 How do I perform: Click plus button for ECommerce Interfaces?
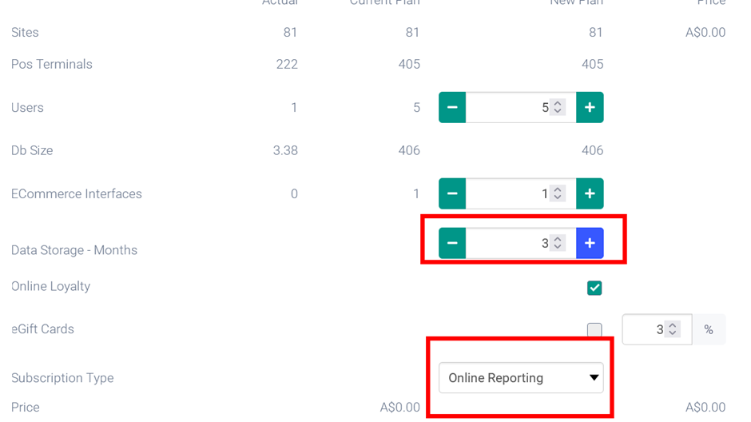coord(590,194)
